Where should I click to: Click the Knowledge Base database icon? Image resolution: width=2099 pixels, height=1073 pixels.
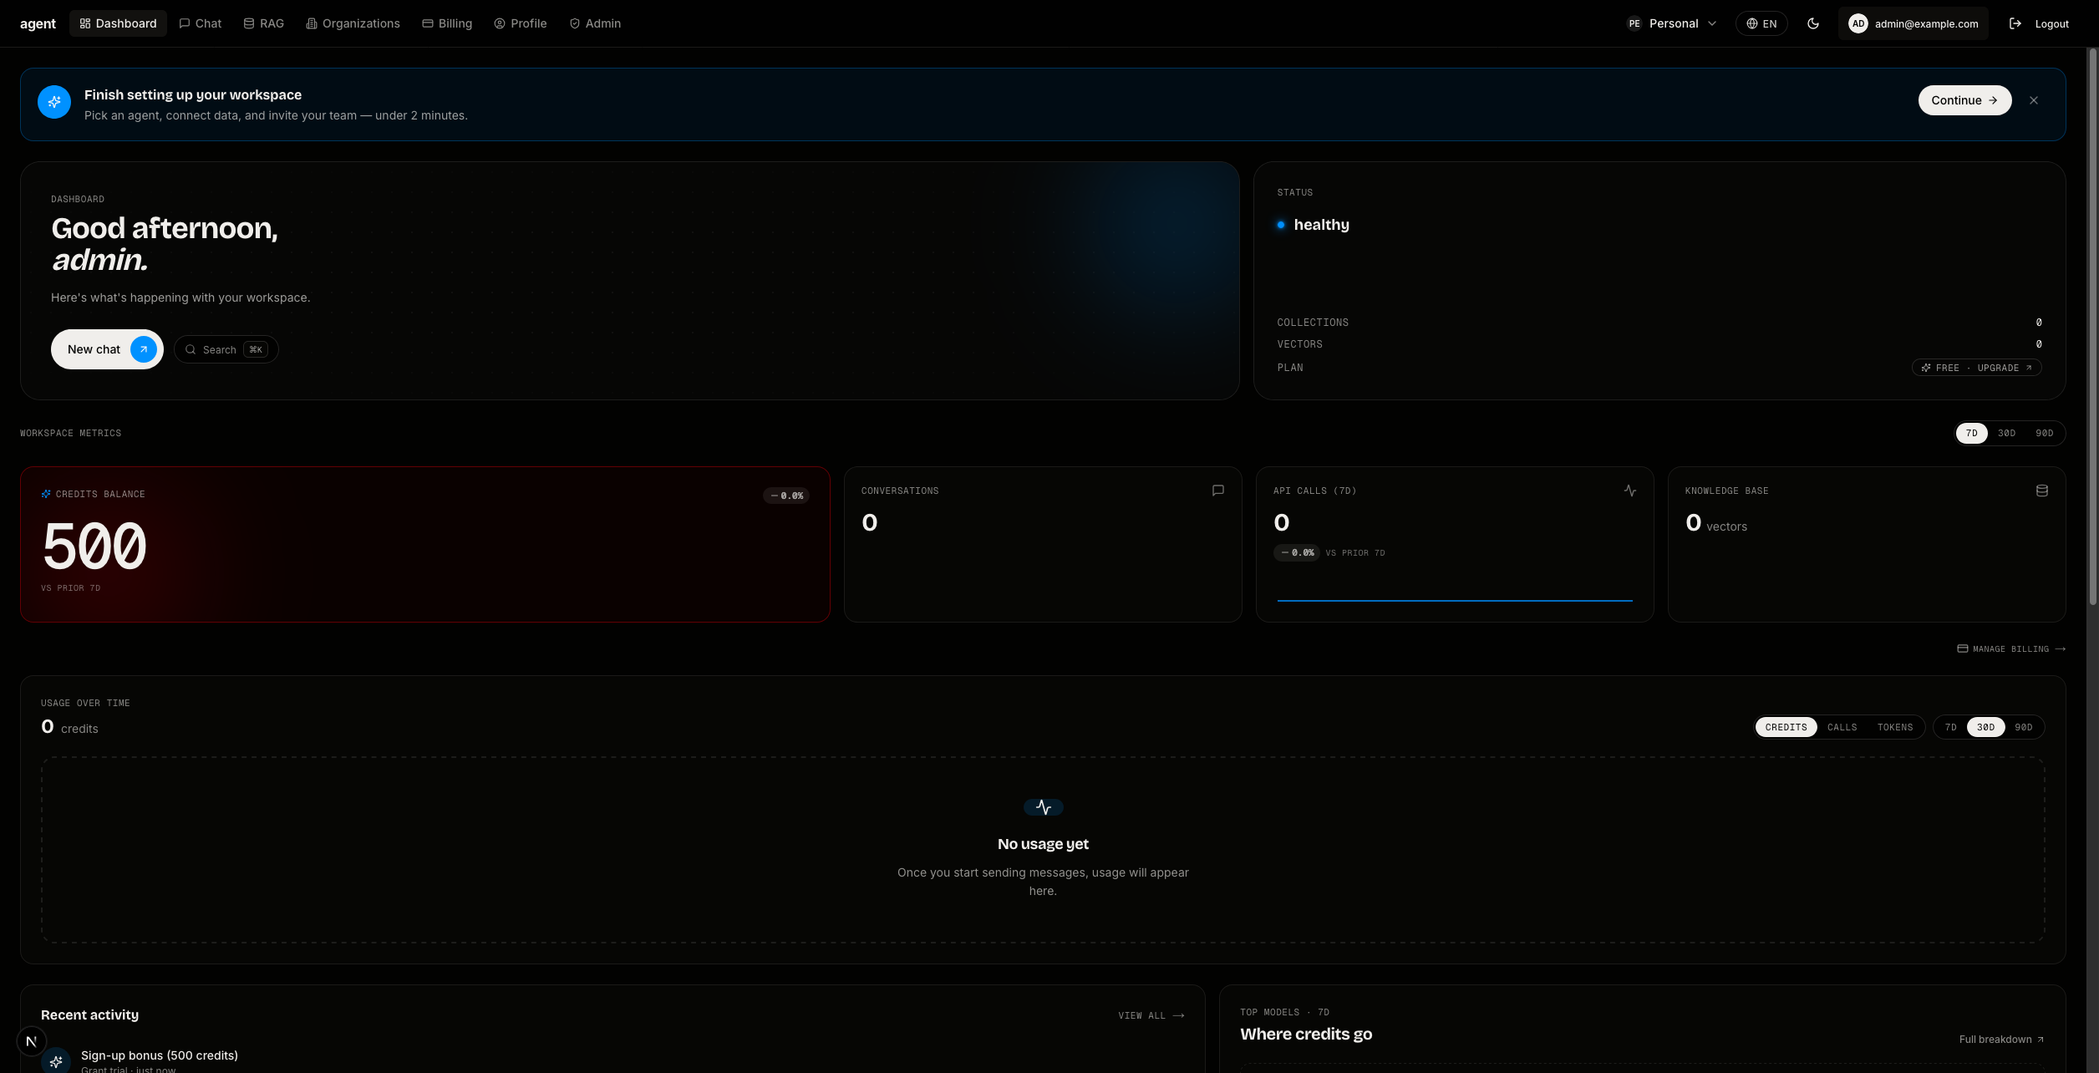pos(2042,491)
